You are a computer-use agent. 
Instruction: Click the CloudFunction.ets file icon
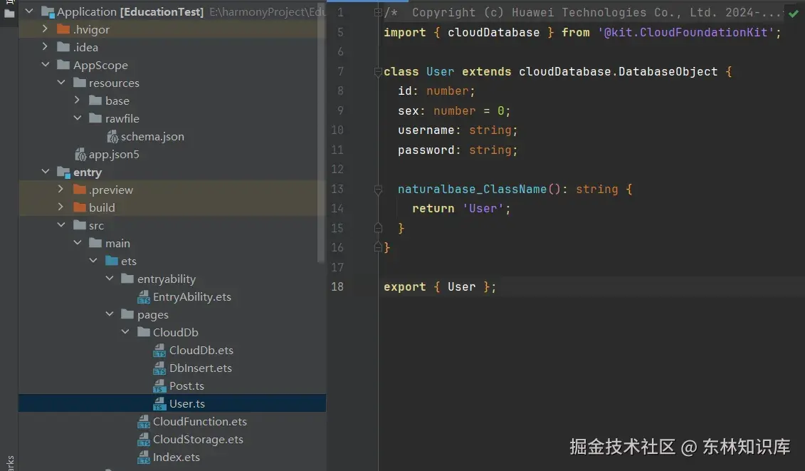click(144, 422)
